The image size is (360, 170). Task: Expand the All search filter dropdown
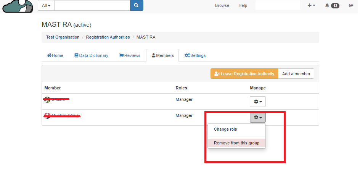(x=46, y=5)
